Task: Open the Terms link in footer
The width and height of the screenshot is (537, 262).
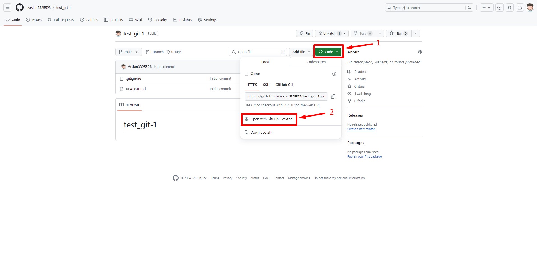Action: coord(215,178)
